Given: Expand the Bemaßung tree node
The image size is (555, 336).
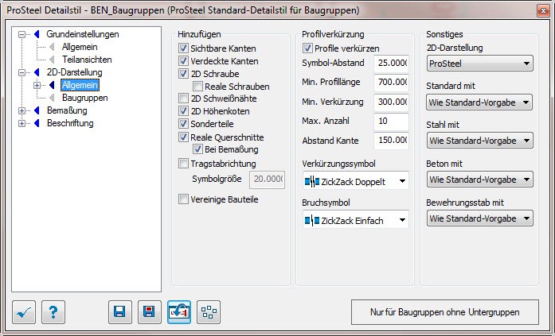Looking at the screenshot, I should click(22, 110).
